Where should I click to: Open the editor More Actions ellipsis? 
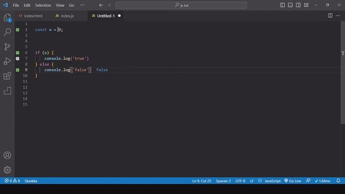pyautogui.click(x=338, y=16)
